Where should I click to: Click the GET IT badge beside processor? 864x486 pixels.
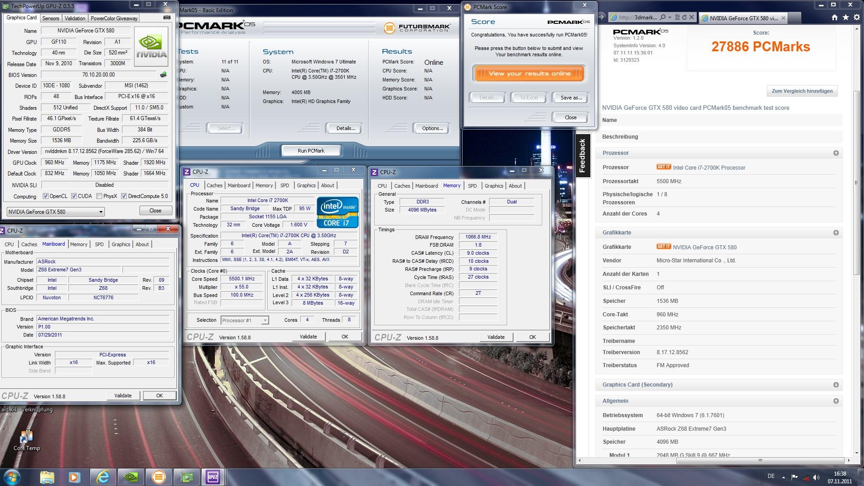point(663,167)
